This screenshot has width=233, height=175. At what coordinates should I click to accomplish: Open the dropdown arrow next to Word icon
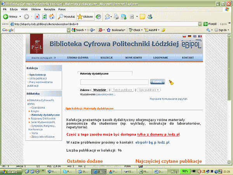point(137,16)
